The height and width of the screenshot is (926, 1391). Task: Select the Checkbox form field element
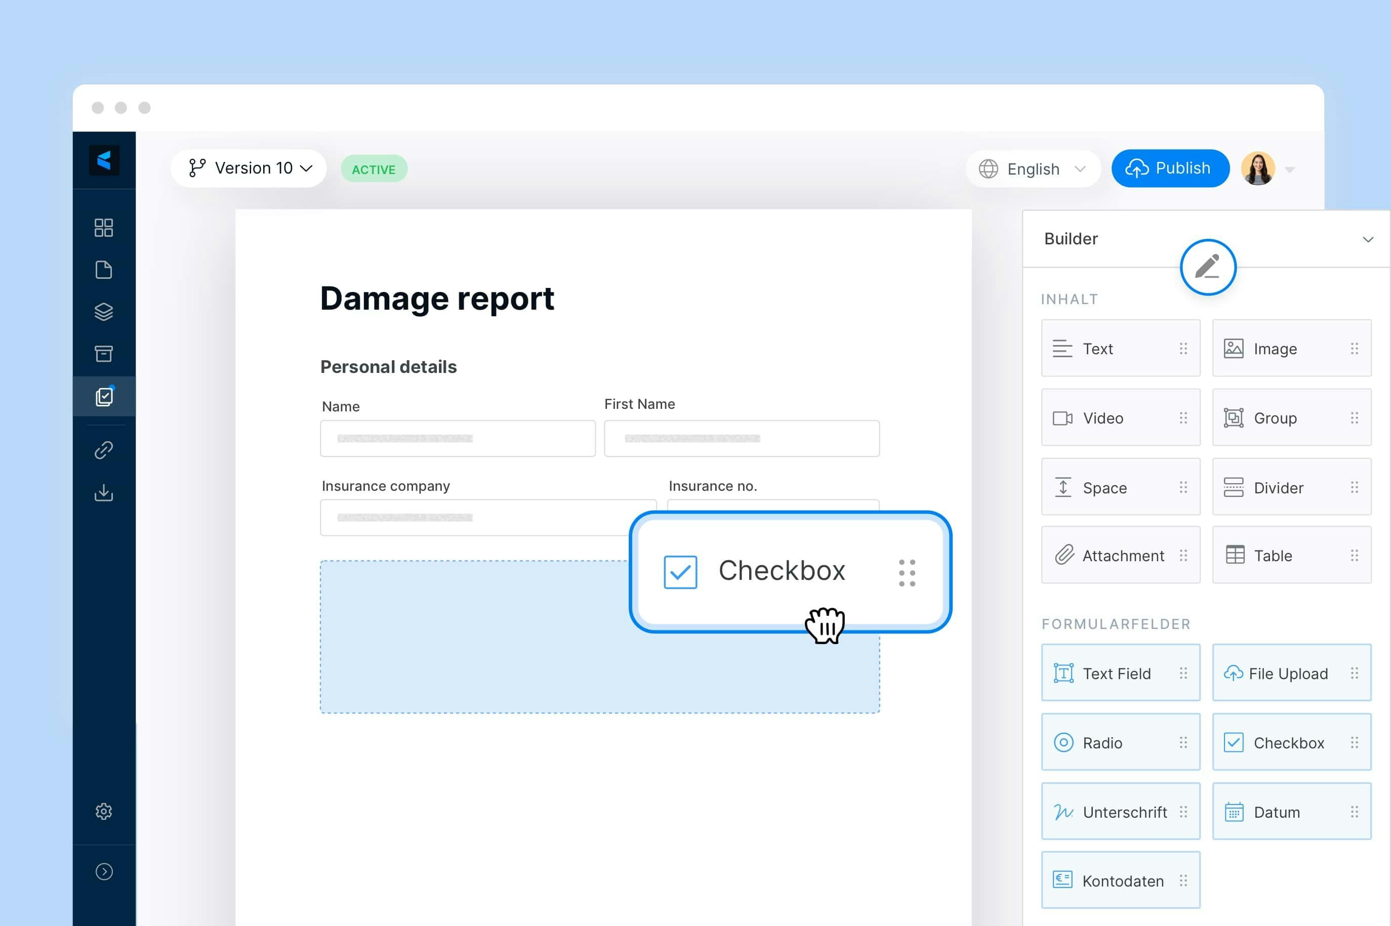click(1291, 742)
